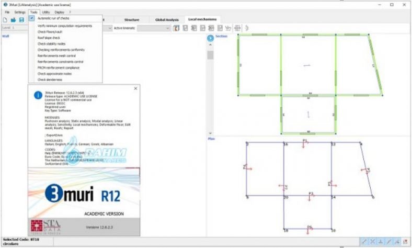This screenshot has height=248, width=412.
Task: Click the blue info icon in the About dialog
Action: click(x=38, y=95)
